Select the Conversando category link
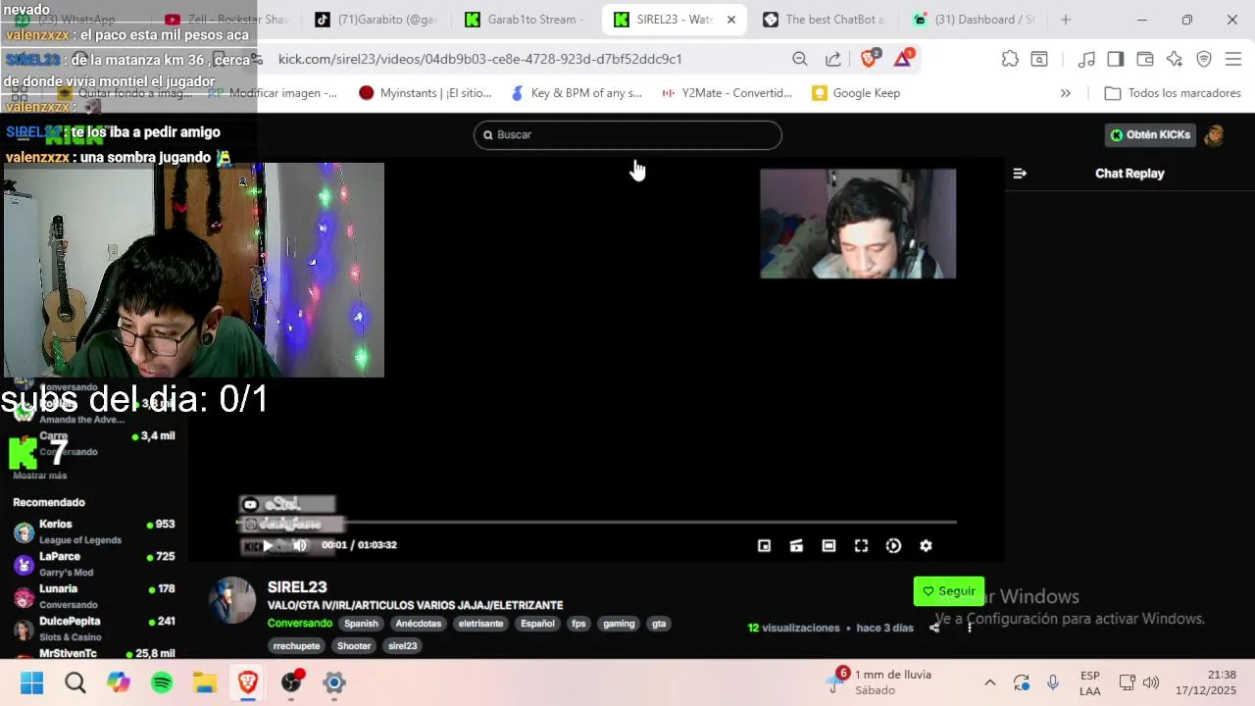 coord(300,624)
